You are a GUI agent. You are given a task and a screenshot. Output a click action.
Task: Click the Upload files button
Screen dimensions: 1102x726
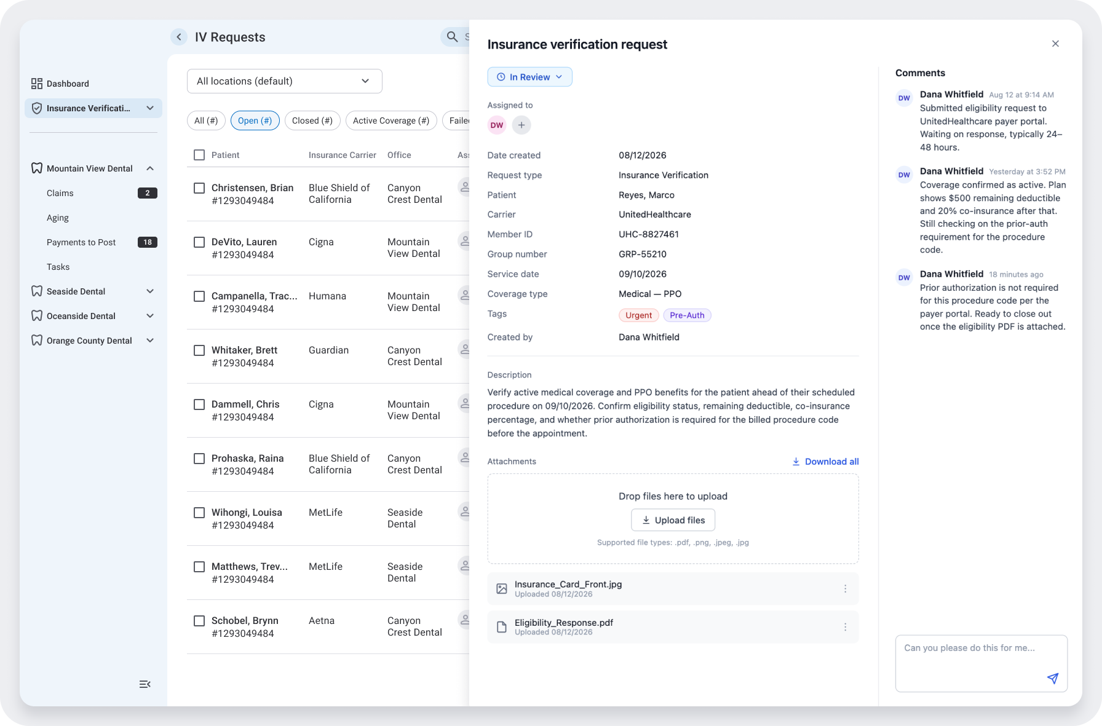673,520
